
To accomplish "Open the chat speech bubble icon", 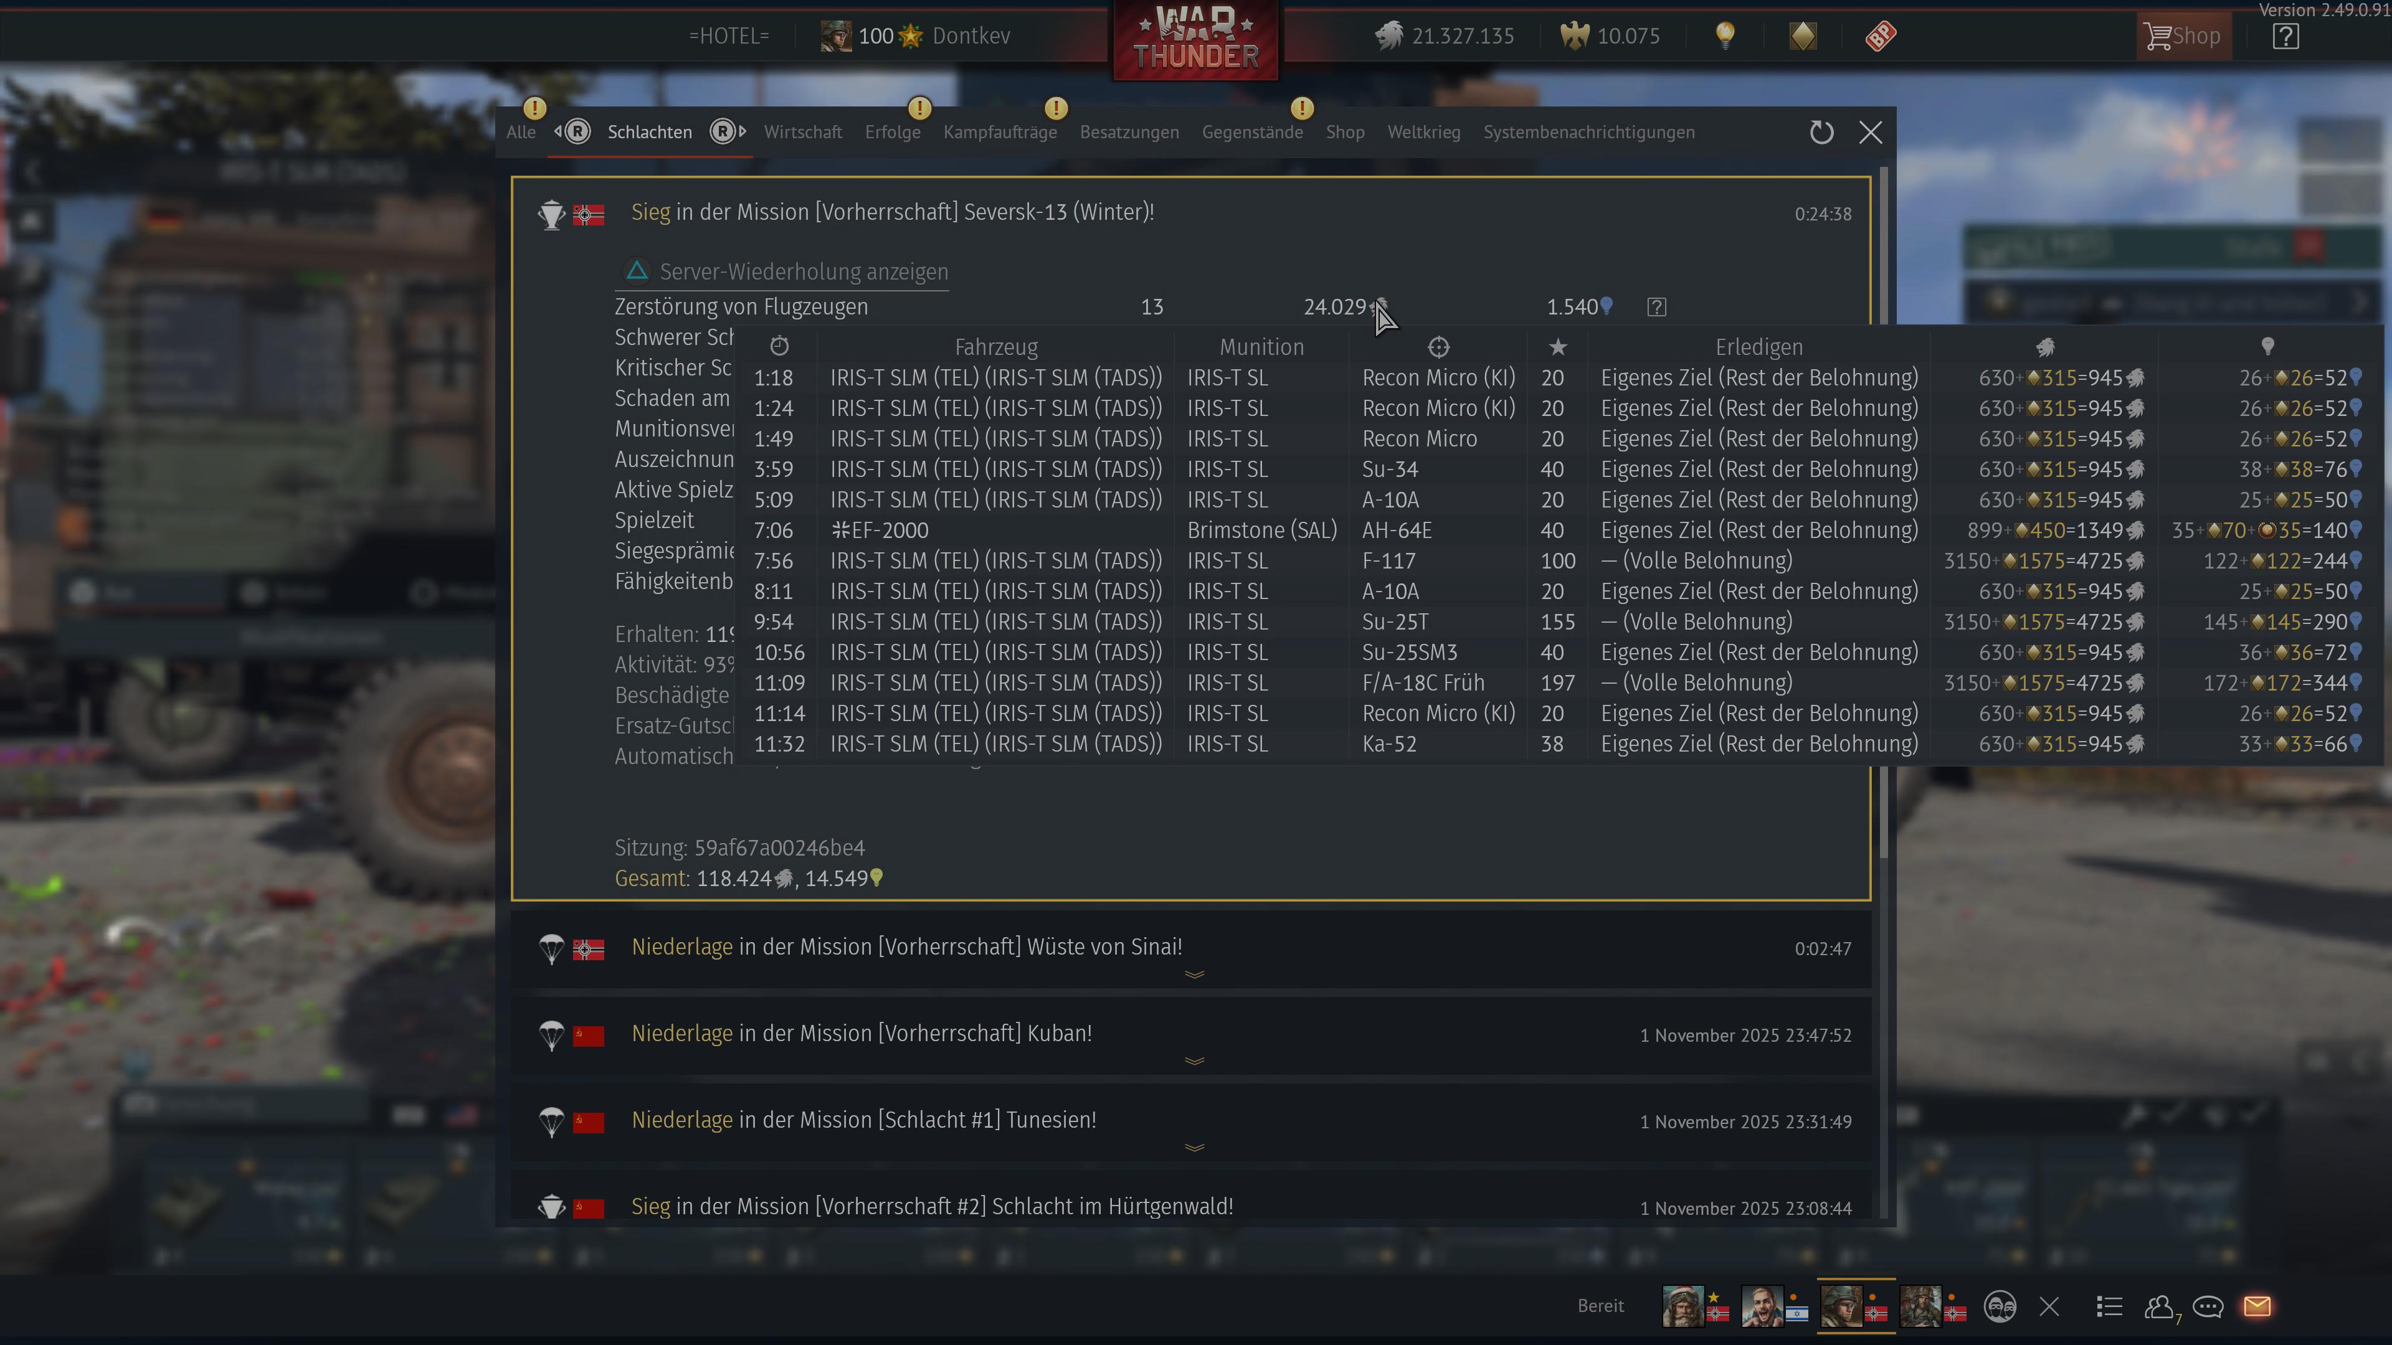I will point(2207,1307).
